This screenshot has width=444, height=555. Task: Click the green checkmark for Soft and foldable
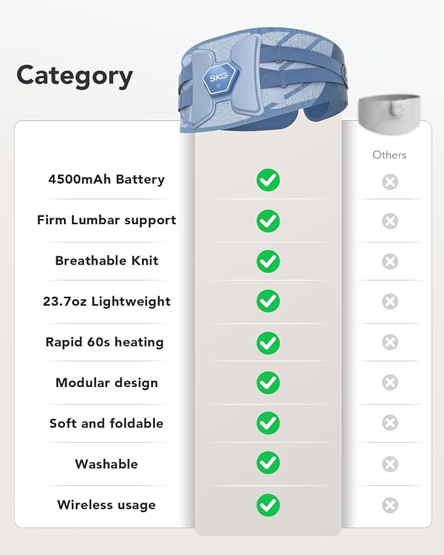pyautogui.click(x=268, y=423)
